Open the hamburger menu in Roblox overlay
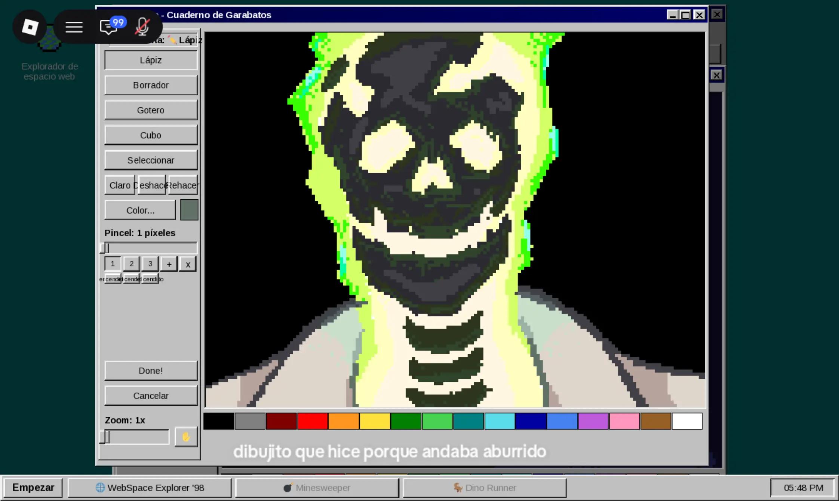Viewport: 839px width, 501px height. click(x=74, y=27)
